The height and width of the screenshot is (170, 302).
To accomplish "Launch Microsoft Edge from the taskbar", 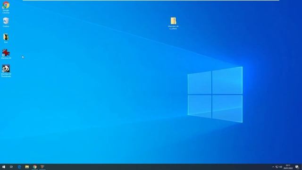I will [x=19, y=167].
